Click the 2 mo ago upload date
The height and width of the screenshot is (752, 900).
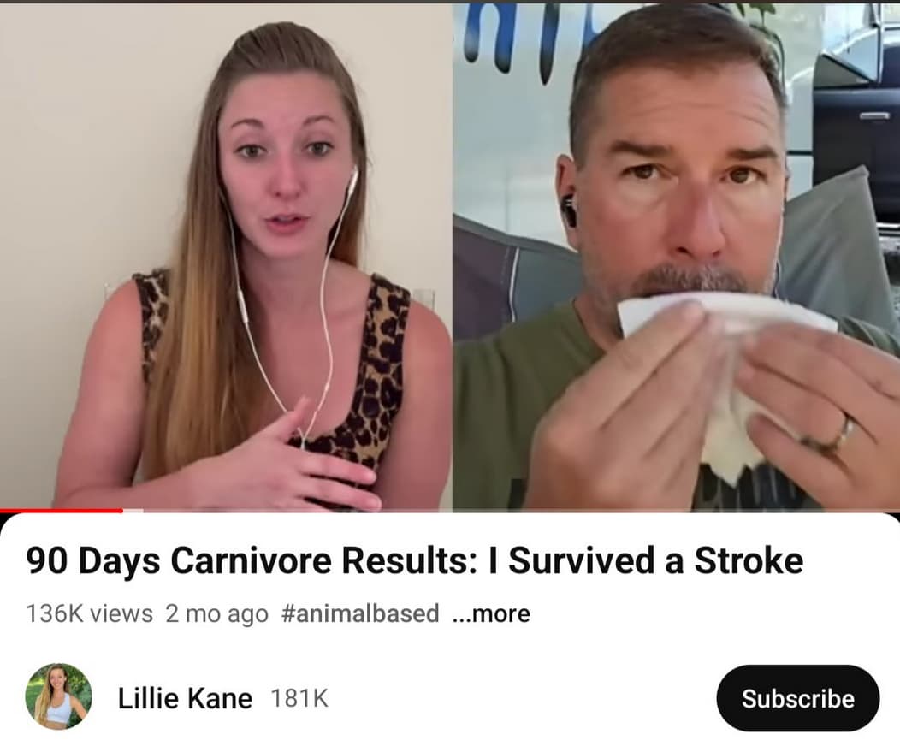[217, 613]
